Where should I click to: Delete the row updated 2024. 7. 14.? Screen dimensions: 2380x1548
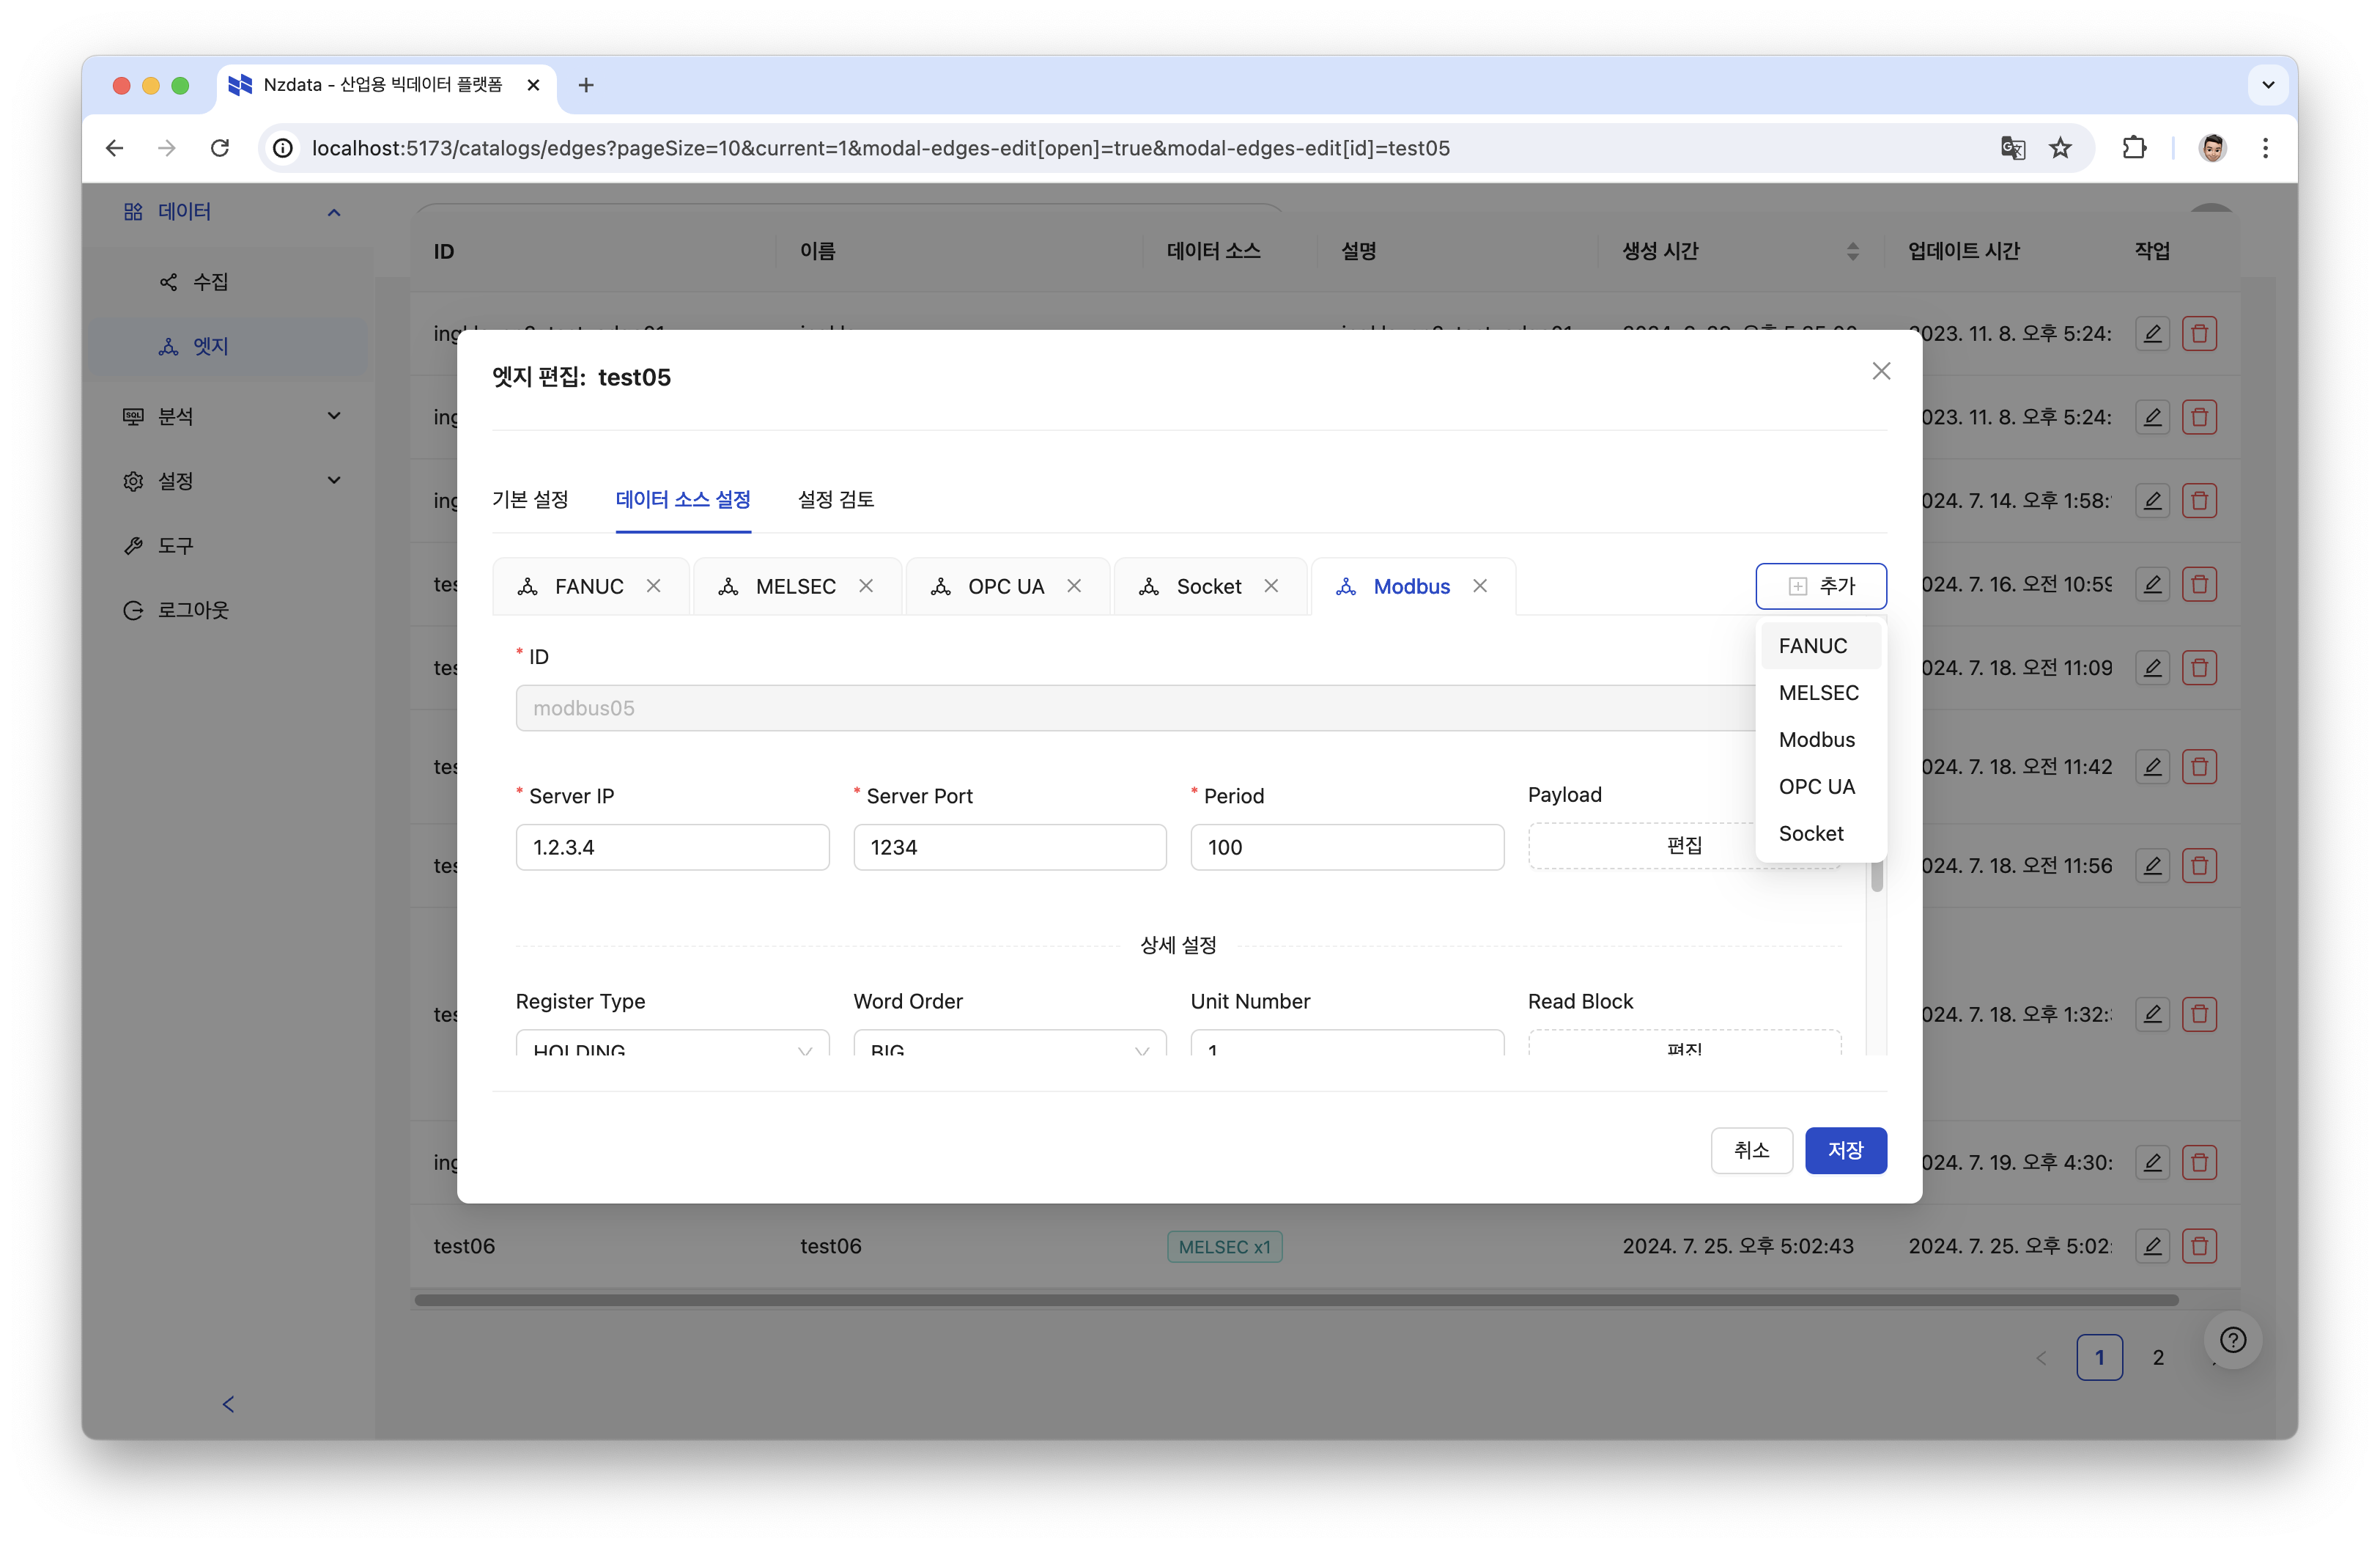pyautogui.click(x=2199, y=500)
